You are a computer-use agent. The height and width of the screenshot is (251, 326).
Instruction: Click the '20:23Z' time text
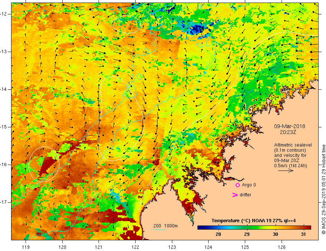pos(288,132)
